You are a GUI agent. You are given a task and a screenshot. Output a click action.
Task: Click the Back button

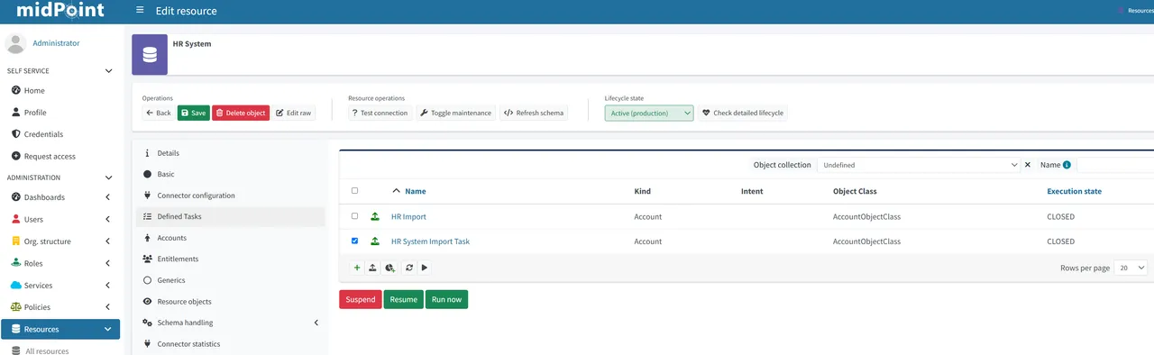158,113
